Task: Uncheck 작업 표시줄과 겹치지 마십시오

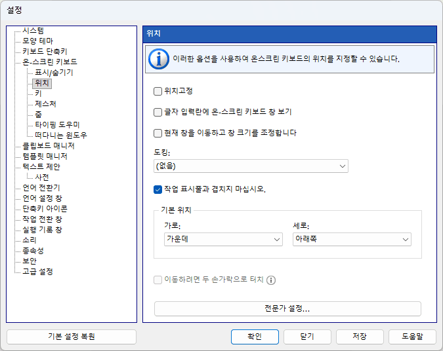Action: point(158,189)
